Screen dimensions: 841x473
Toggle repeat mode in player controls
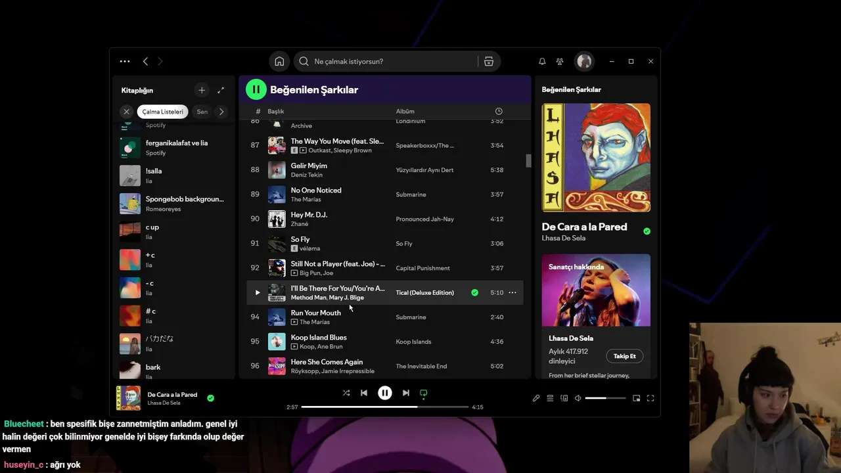tap(424, 393)
